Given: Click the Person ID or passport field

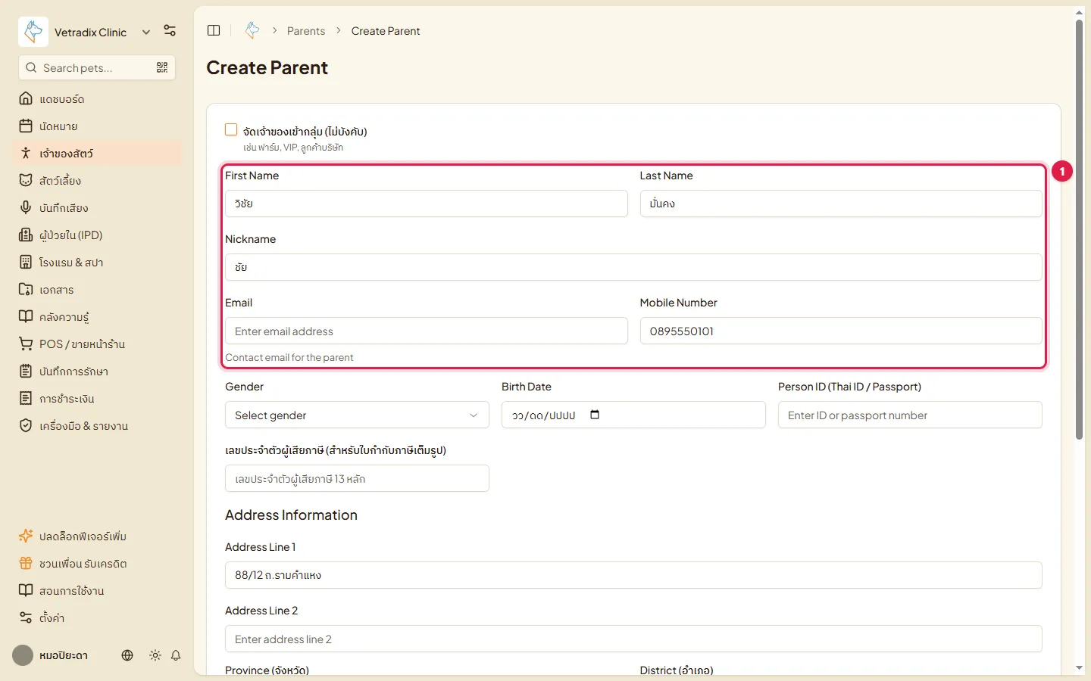Looking at the screenshot, I should (x=910, y=415).
